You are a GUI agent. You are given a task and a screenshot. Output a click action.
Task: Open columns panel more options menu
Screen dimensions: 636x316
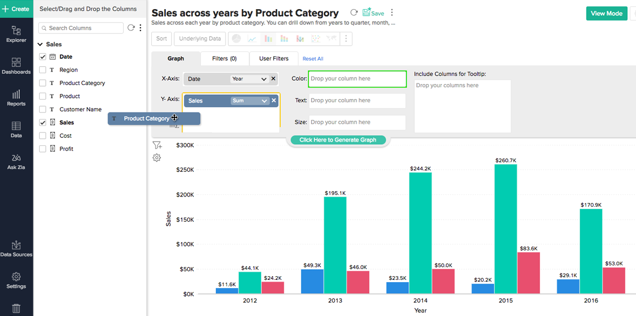tap(140, 27)
